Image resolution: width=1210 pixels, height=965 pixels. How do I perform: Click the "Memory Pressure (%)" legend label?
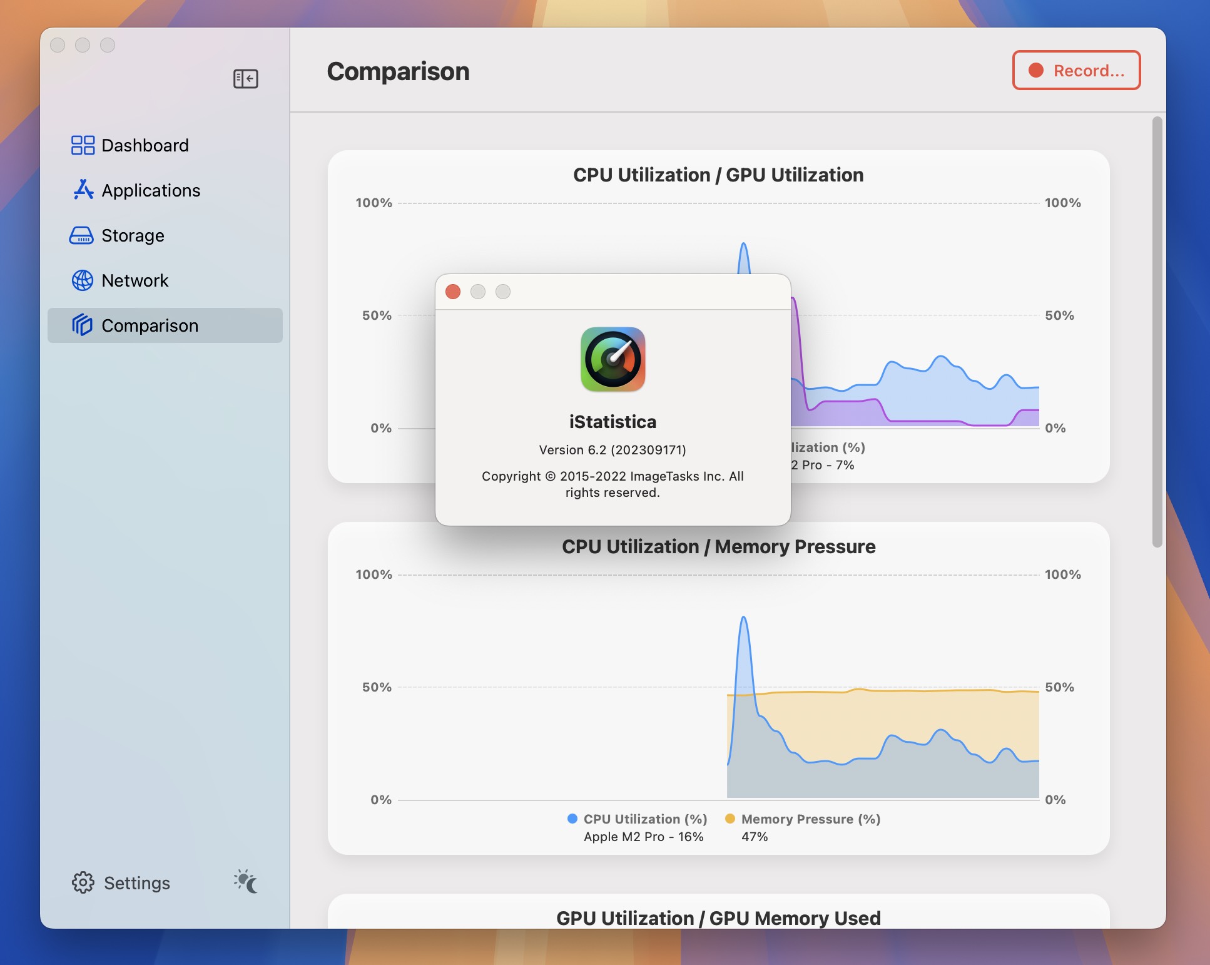point(811,819)
